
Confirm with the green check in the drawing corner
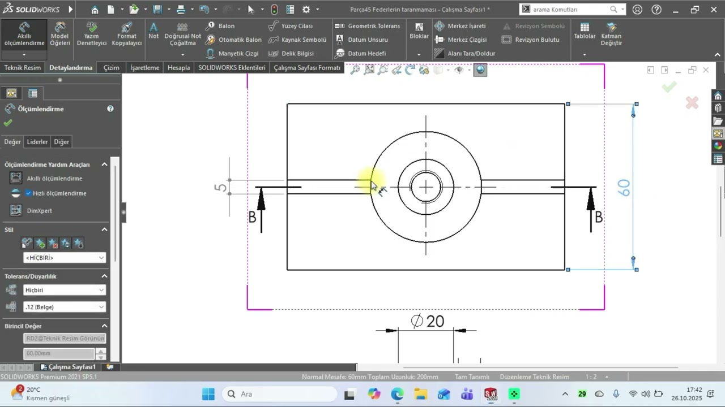669,87
